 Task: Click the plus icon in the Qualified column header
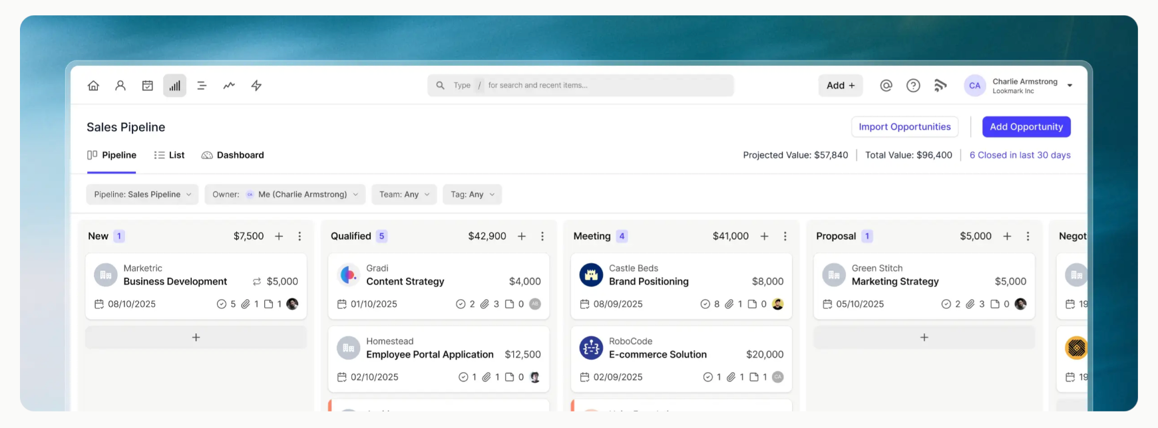[522, 237]
